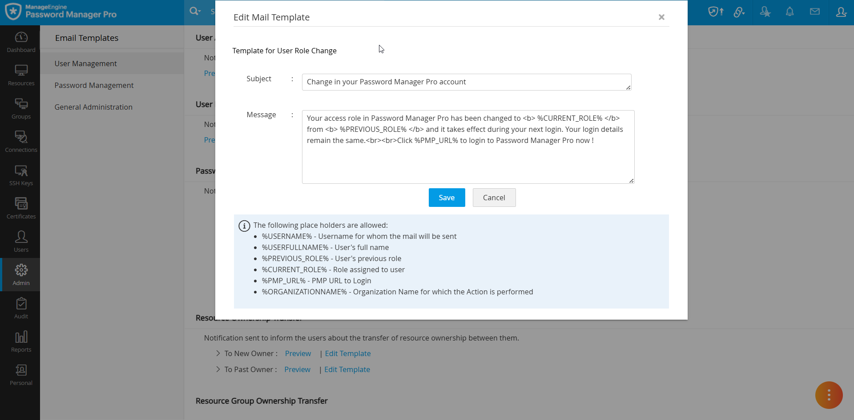The image size is (854, 420).
Task: Save the mail template
Action: click(x=447, y=198)
